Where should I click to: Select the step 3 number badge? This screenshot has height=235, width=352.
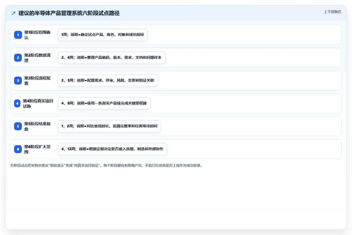pyautogui.click(x=18, y=81)
